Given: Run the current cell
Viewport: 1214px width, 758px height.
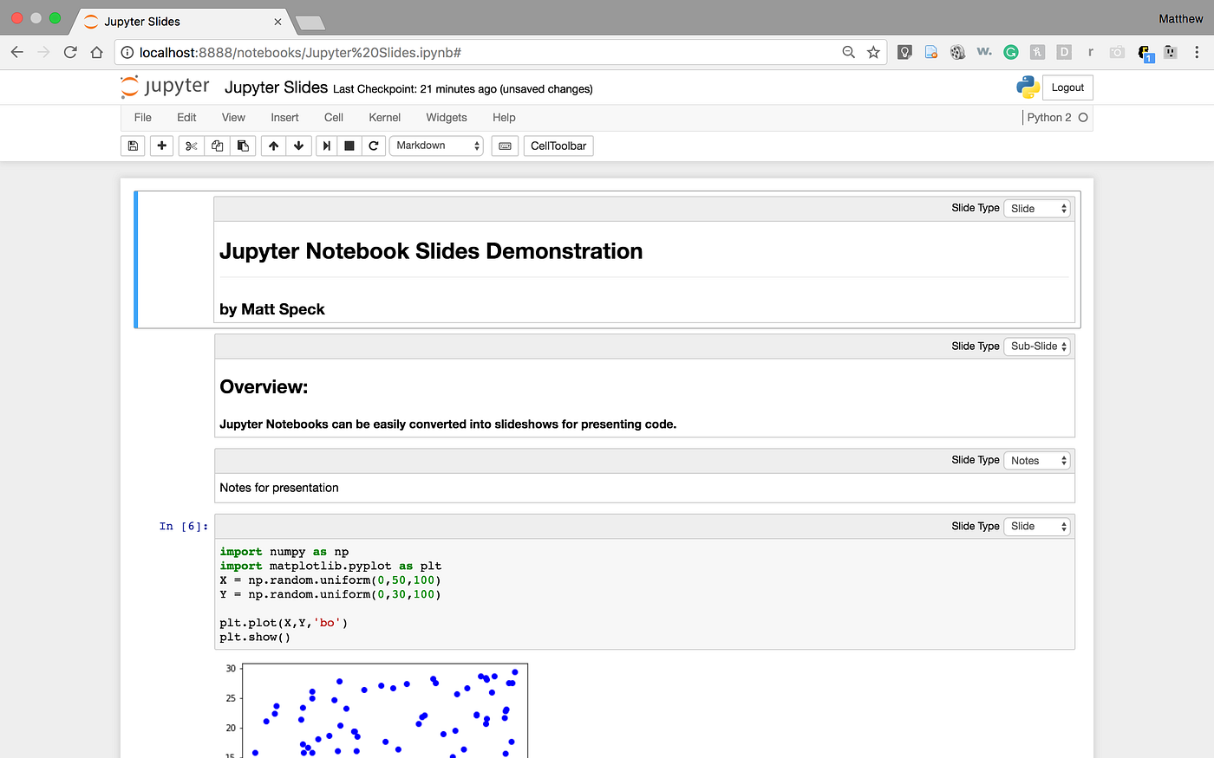Looking at the screenshot, I should click(x=326, y=146).
